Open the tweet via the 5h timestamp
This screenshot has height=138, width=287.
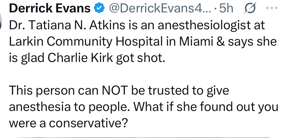[227, 9]
